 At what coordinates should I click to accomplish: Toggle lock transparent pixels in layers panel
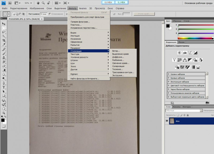click(x=178, y=115)
